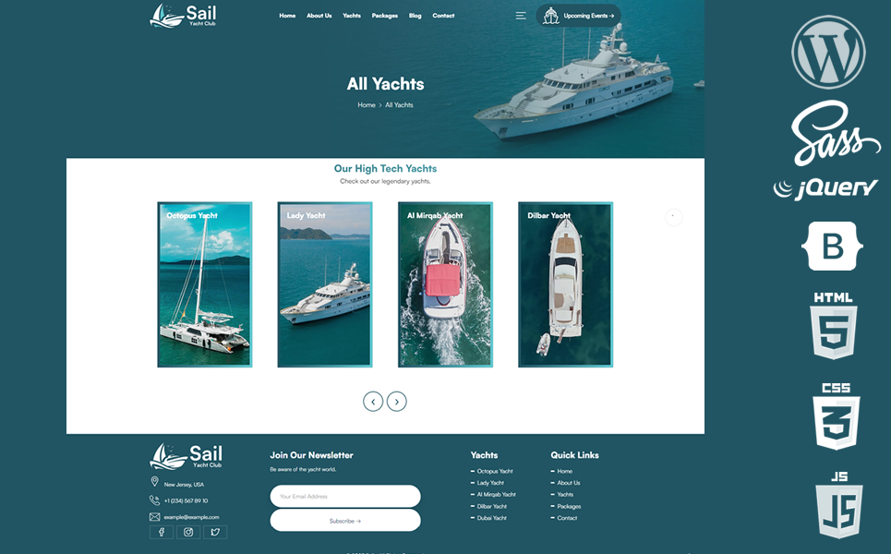
Task: Open the Instagram icon in footer
Action: coord(188,532)
